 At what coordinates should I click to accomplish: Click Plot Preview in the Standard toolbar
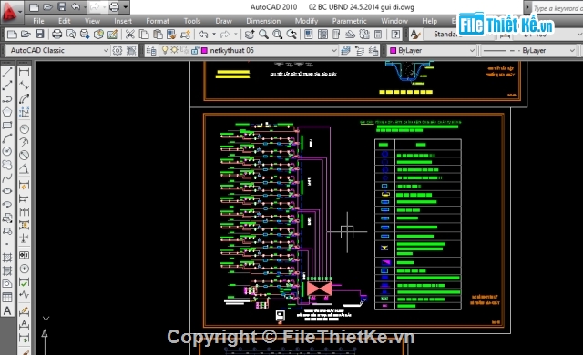[x=71, y=35]
